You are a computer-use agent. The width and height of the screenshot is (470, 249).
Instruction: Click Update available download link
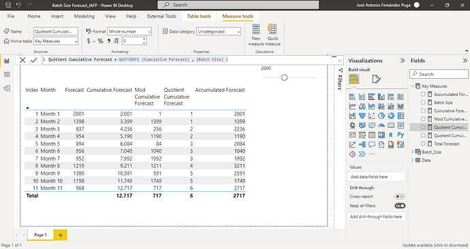pos(435,245)
